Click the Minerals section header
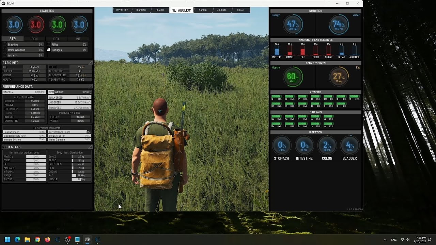Viewport: 436px width, 245px height. pyautogui.click(x=316, y=112)
